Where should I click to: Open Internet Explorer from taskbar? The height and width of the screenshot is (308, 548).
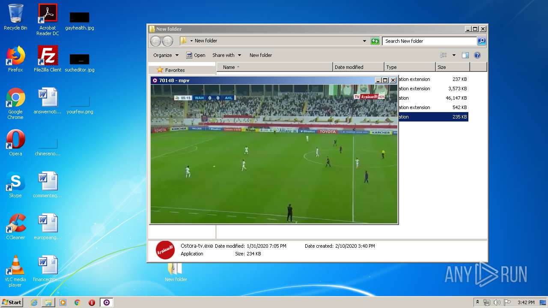tap(34, 302)
